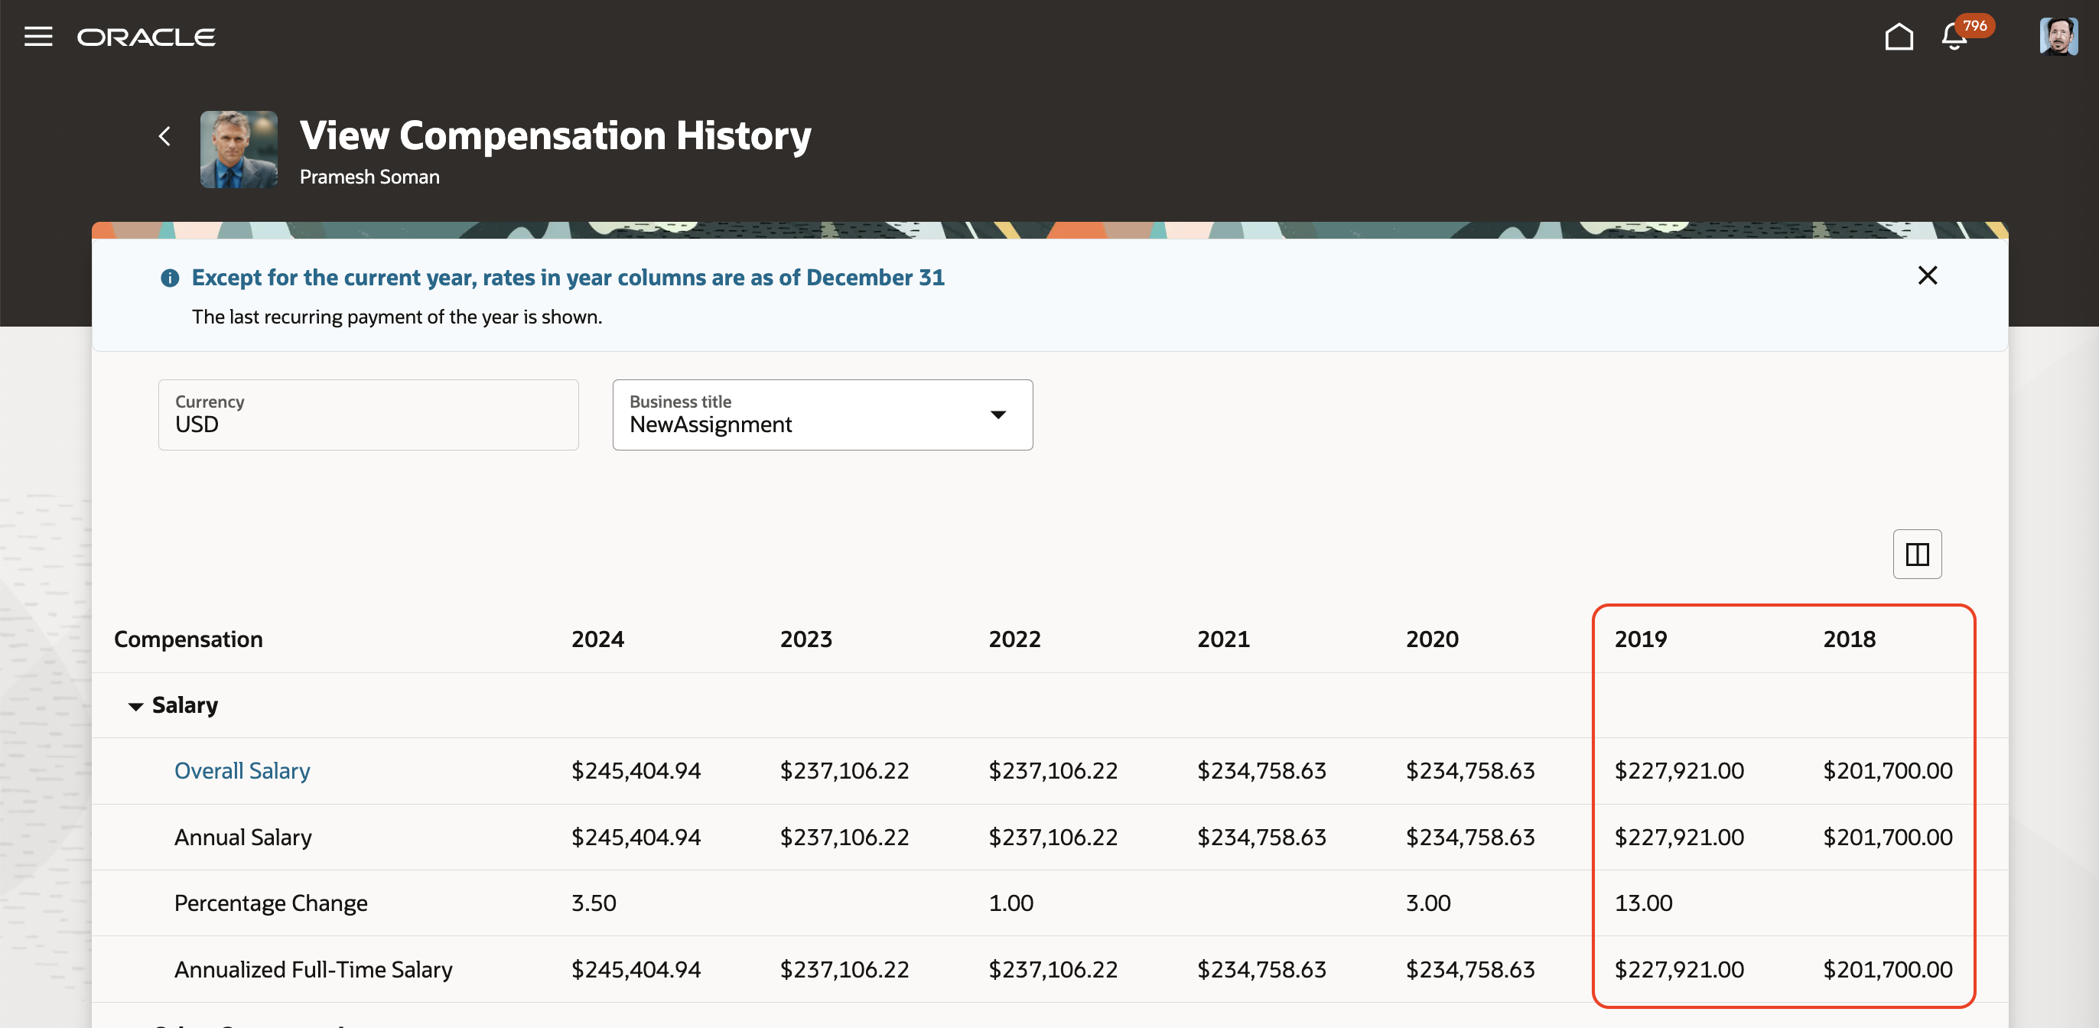
Task: Click Pramesh Soman's profile photo
Action: click(x=239, y=150)
